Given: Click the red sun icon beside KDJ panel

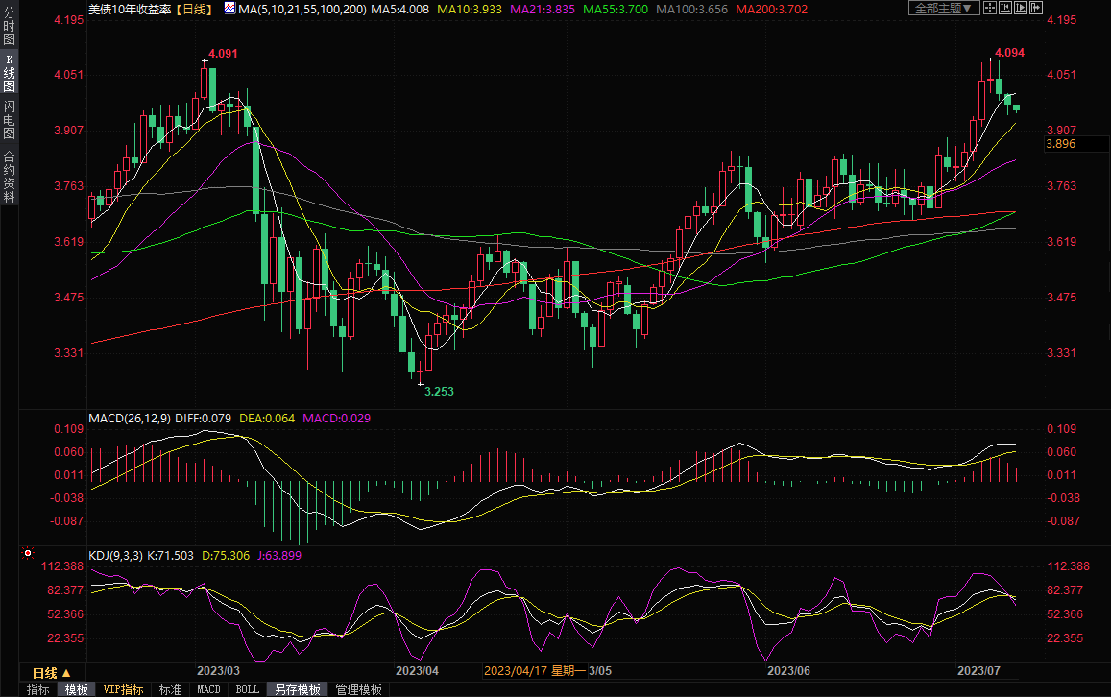Looking at the screenshot, I should pos(27,554).
